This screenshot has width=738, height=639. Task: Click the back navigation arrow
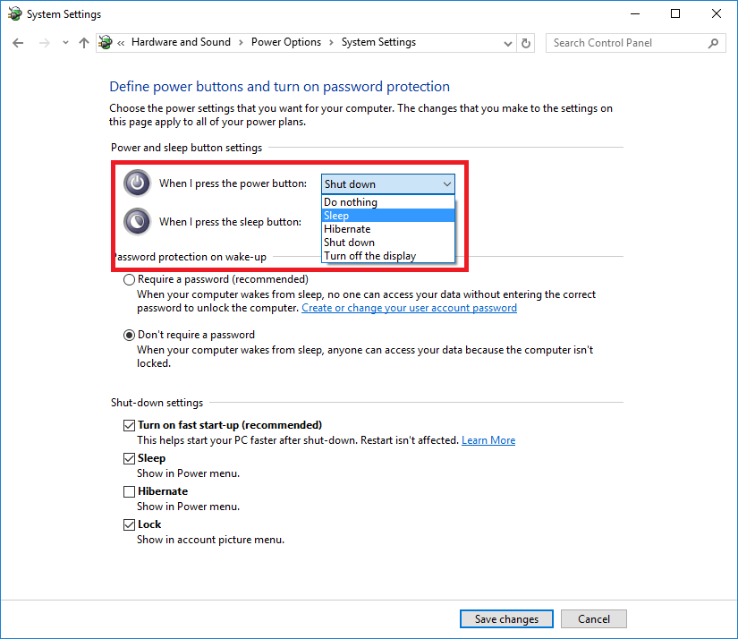click(x=18, y=42)
